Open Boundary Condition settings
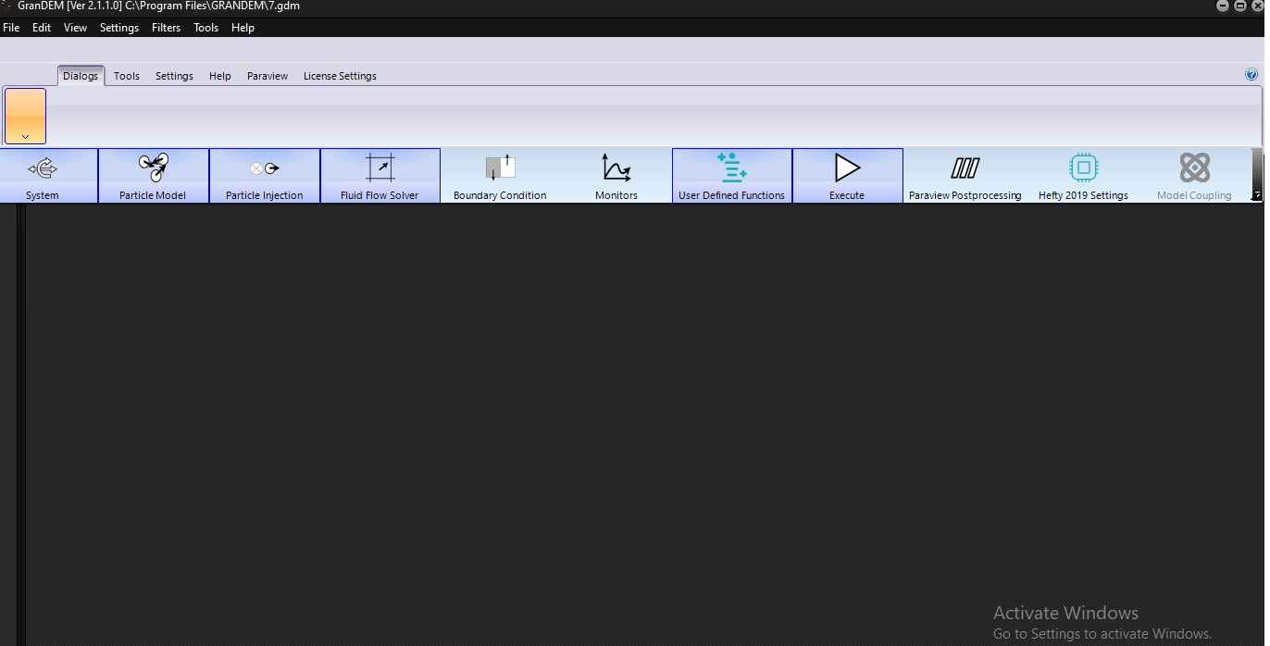1270x646 pixels. (500, 176)
